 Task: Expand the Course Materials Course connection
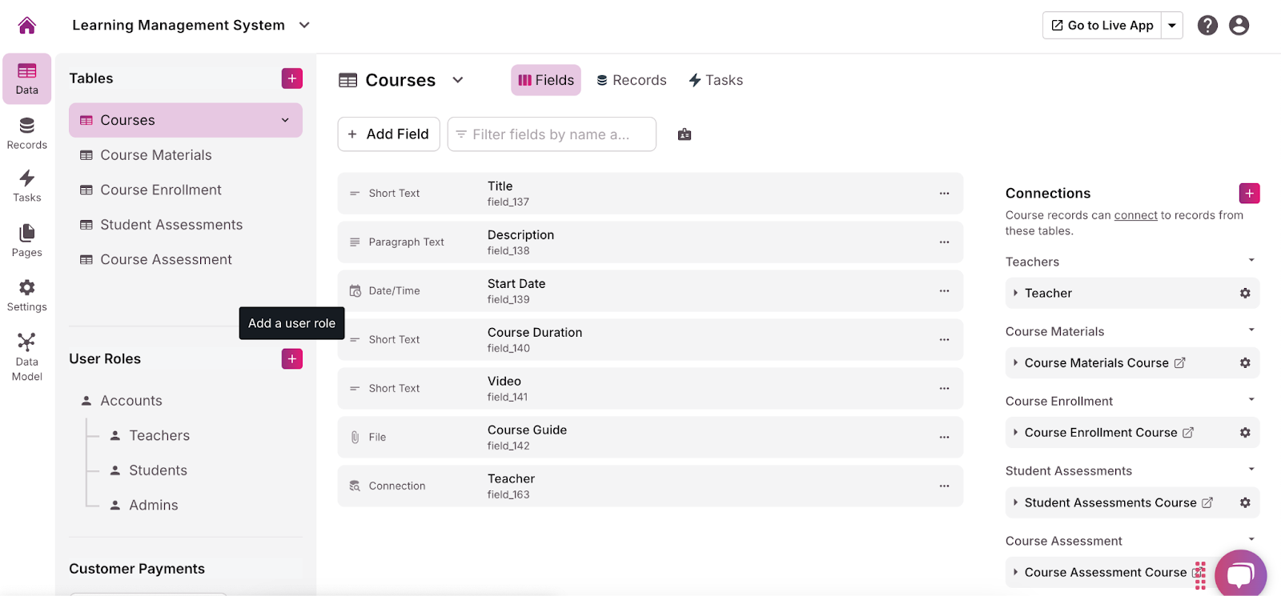coord(1016,363)
